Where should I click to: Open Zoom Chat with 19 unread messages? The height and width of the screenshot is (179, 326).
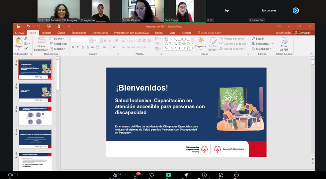[136, 175]
